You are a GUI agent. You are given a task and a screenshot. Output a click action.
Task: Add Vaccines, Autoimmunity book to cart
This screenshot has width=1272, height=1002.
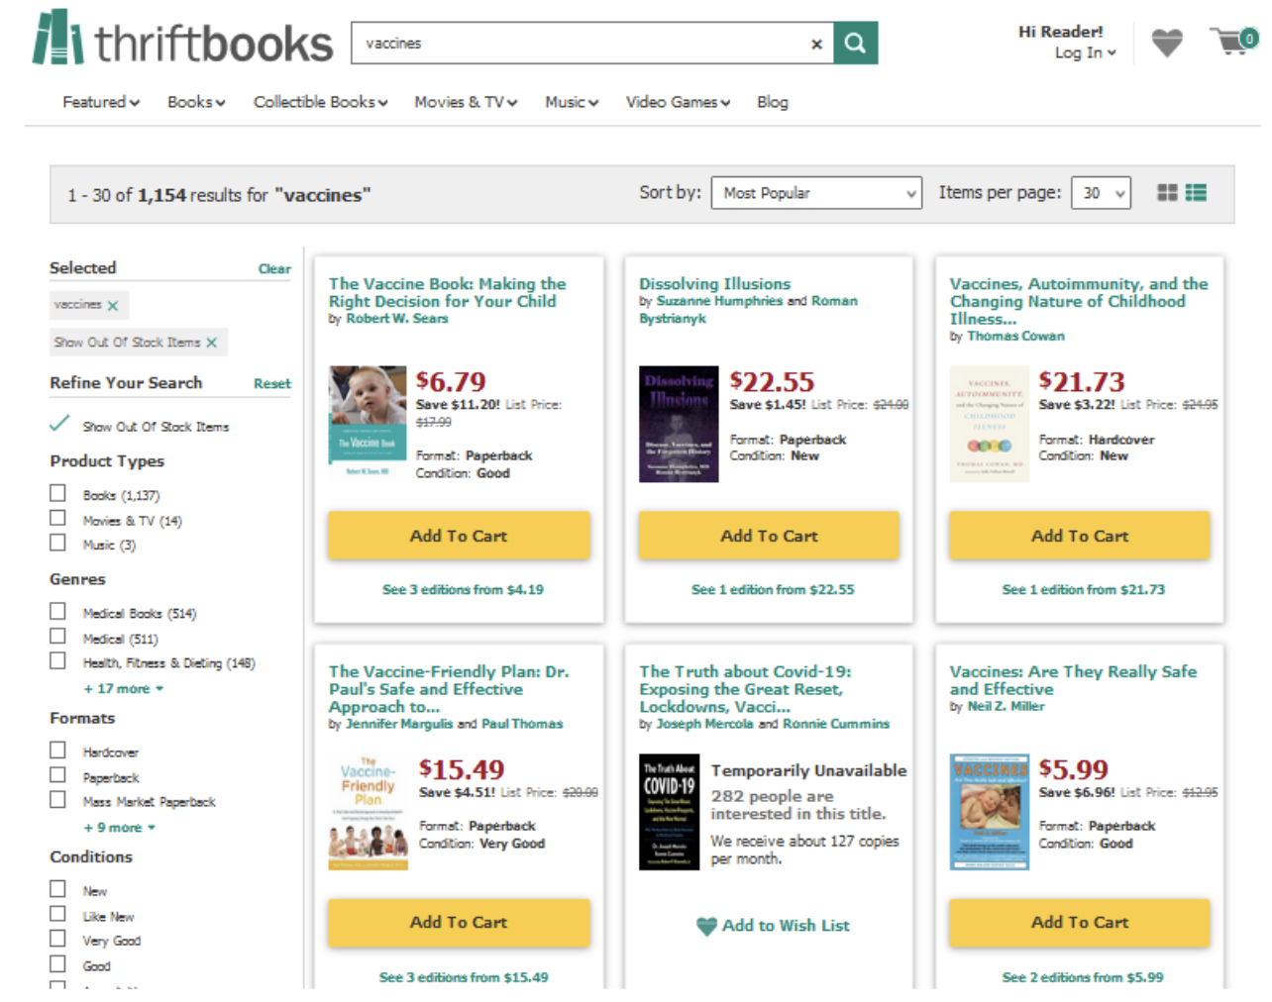[x=1080, y=536]
